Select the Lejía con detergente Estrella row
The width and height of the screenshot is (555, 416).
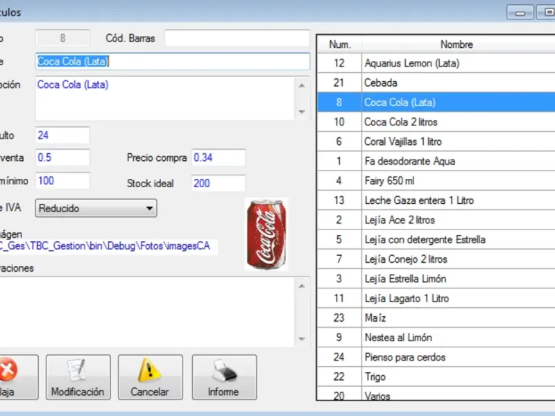pyautogui.click(x=436, y=239)
